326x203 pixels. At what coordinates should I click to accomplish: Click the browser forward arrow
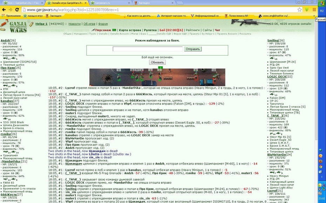point(11,9)
